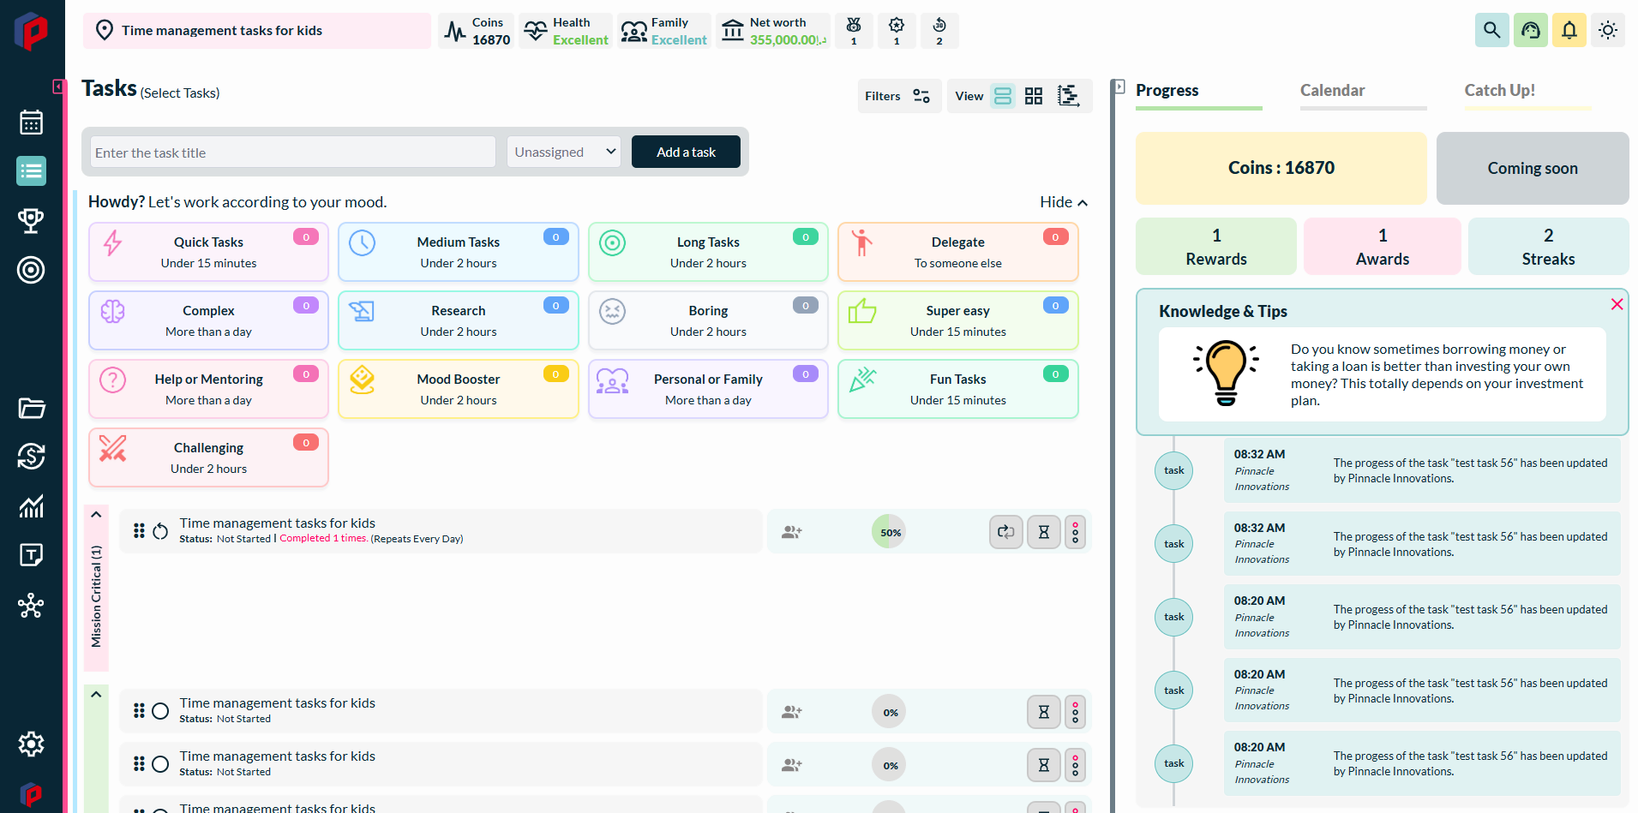1638x813 pixels.
Task: Select the Mood Booster card
Action: tap(459, 389)
